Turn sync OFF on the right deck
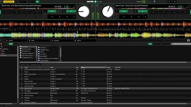Image resolution: width=191 pixels, height=107 pixels. click(117, 11)
